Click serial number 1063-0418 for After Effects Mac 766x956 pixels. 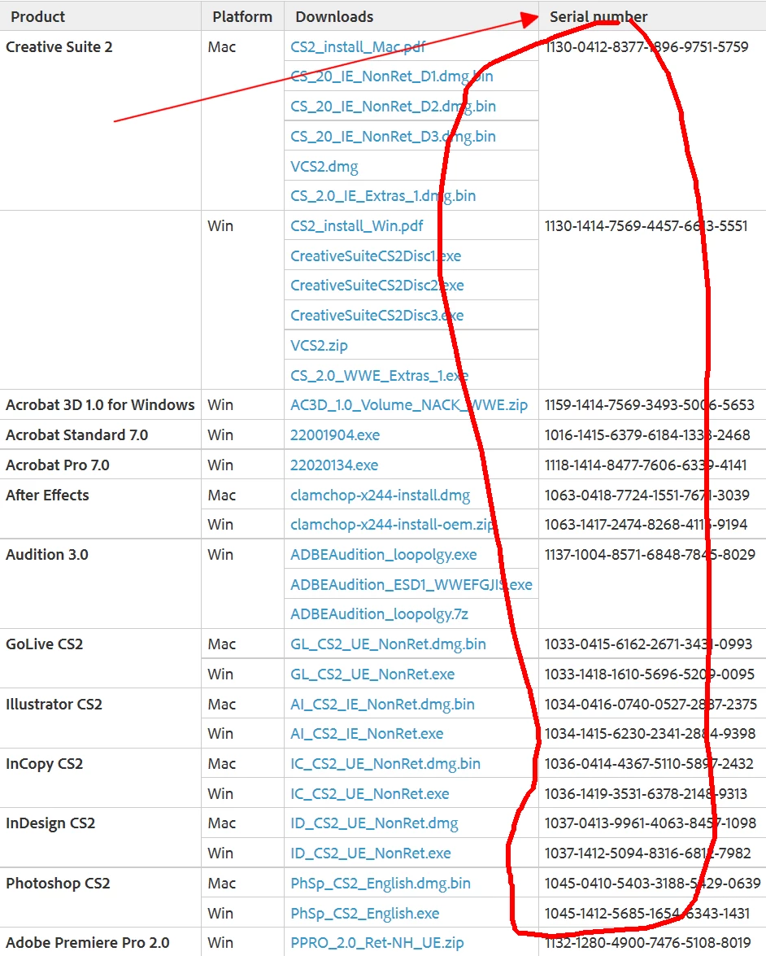tap(647, 495)
